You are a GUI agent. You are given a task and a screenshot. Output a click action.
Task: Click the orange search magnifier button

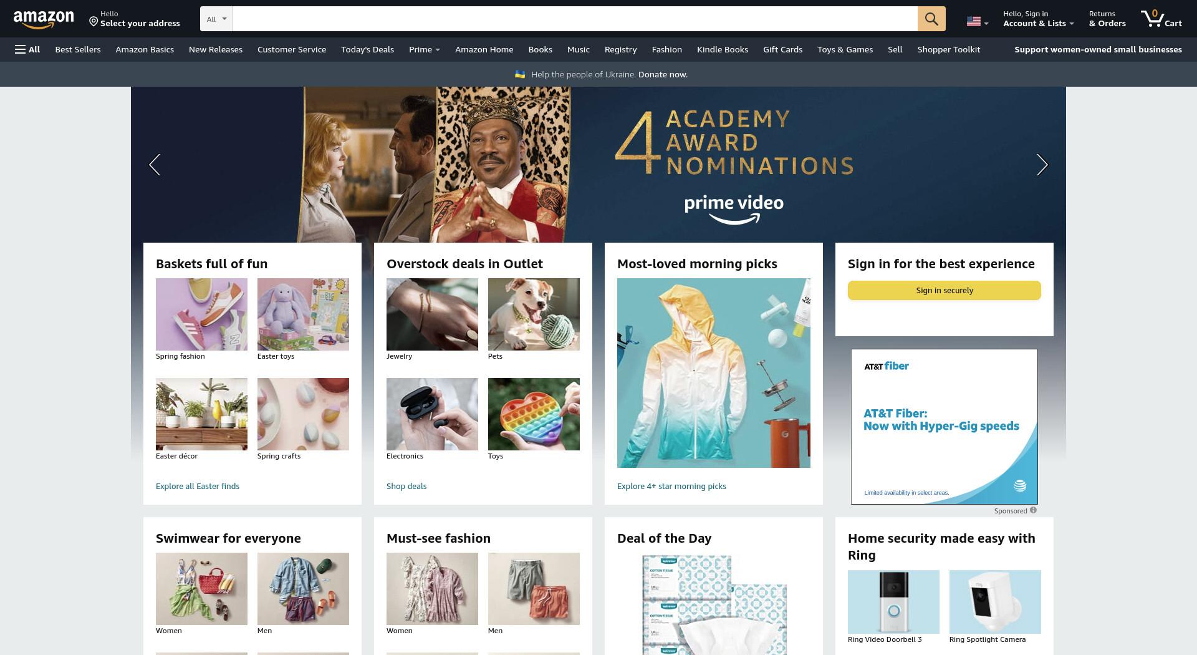coord(931,19)
